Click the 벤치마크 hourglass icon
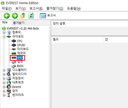Image resolution: width=128 pixels, height=108 pixels. coord(9,95)
